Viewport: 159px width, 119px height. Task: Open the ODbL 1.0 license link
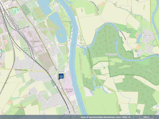tap(126, 117)
